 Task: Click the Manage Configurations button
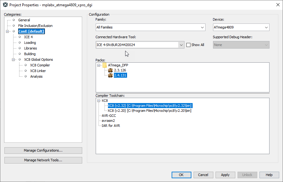[43, 150]
